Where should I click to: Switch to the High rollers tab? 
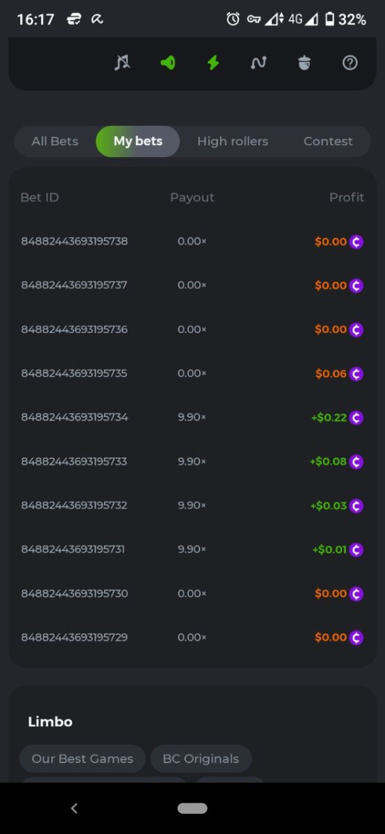pyautogui.click(x=233, y=141)
